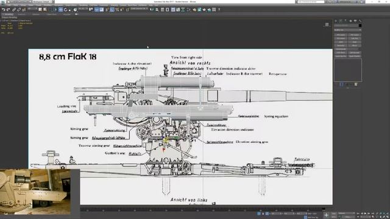Click the ViewCube icon in the viewport
Screen dimensions: 390x219
tap(327, 24)
